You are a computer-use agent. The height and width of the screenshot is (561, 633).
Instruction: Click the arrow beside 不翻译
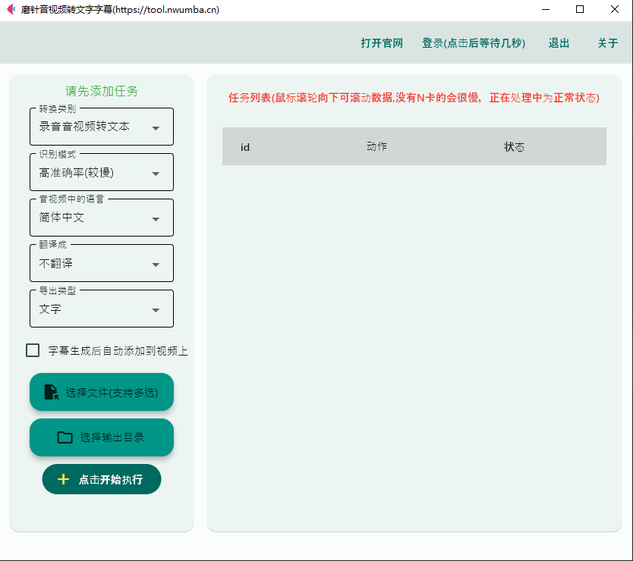pyautogui.click(x=156, y=265)
